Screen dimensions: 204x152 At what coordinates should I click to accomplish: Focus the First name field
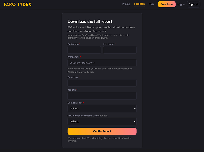(84, 50)
